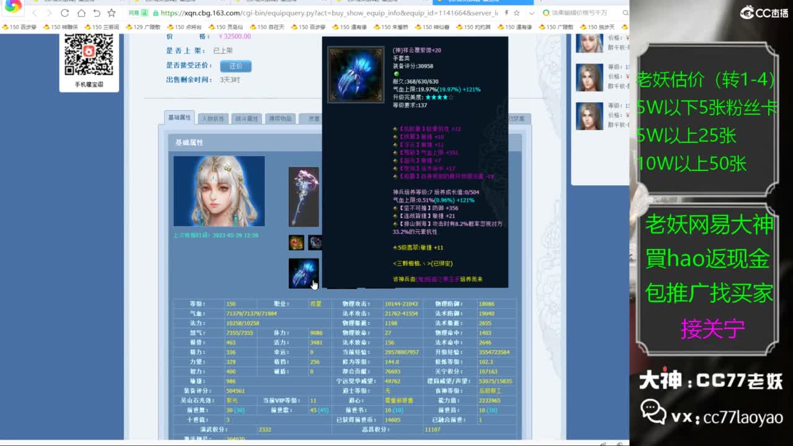Image resolution: width=793 pixels, height=446 pixels.
Task: Open bookmark 150 兰若词
Action: 102,27
